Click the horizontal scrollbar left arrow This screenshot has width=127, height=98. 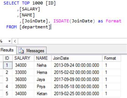15,41
